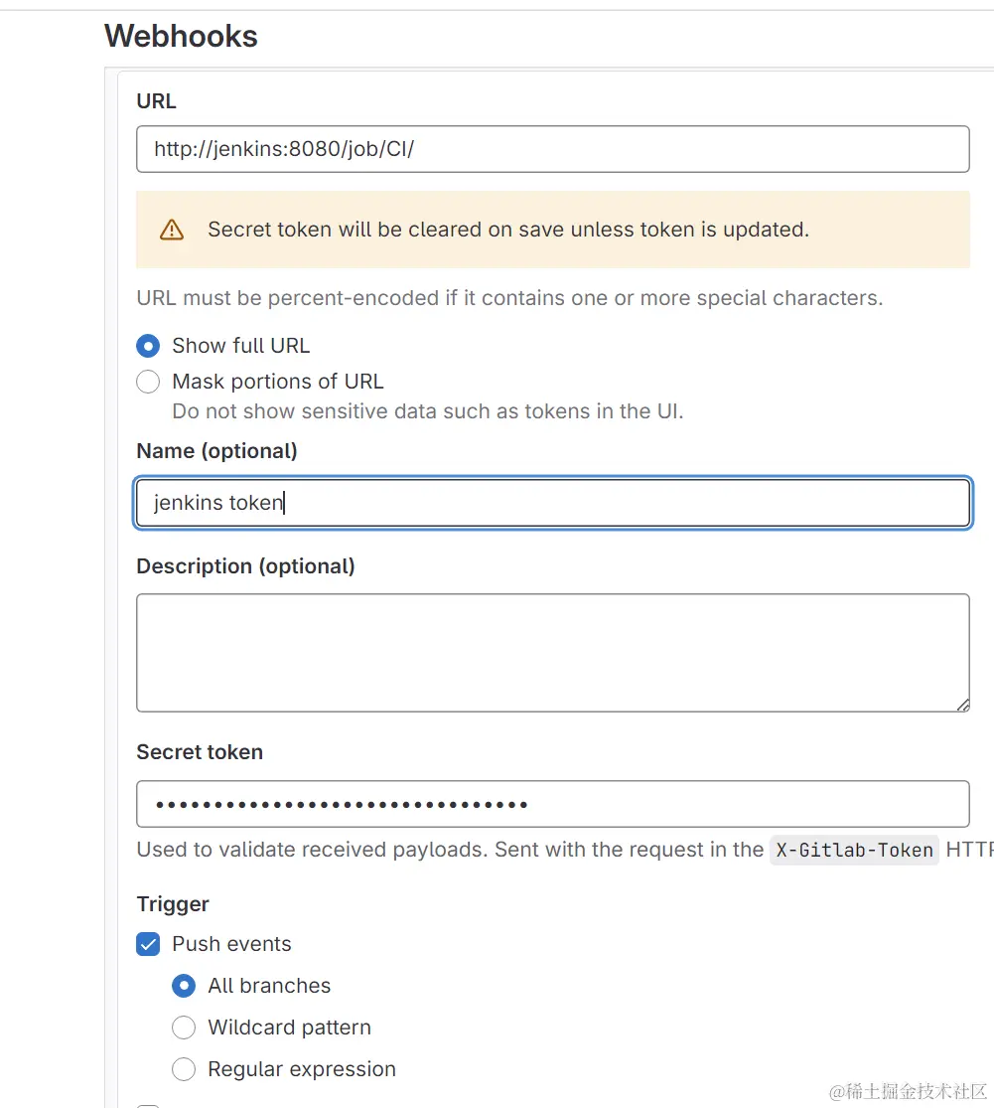Select the Show full URL radio button
This screenshot has width=994, height=1108.
click(x=148, y=346)
